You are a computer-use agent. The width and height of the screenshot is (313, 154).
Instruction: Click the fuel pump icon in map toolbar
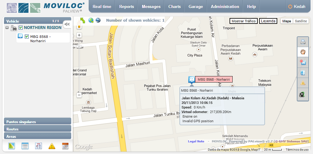click(x=302, y=94)
